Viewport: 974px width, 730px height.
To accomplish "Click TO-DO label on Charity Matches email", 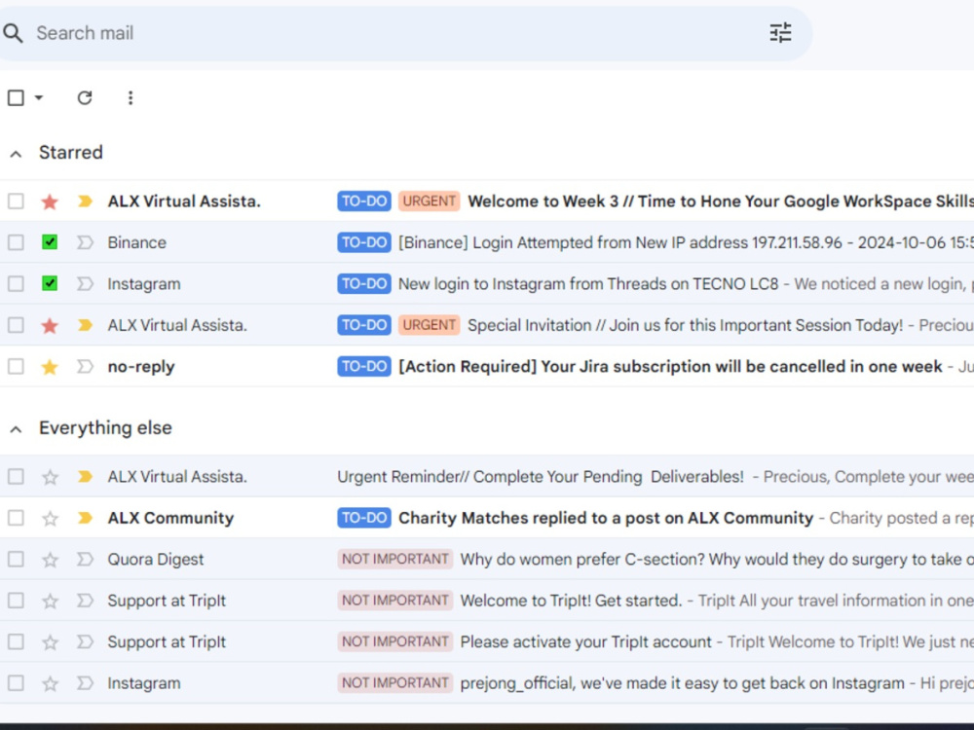I will pos(364,518).
